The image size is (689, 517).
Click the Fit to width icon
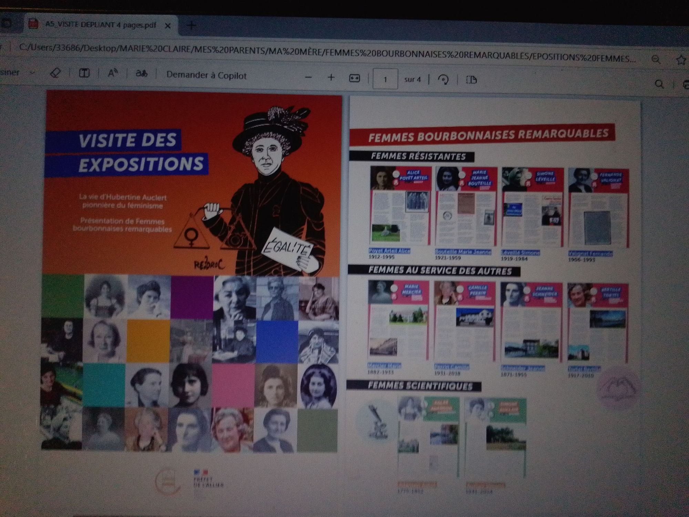354,79
